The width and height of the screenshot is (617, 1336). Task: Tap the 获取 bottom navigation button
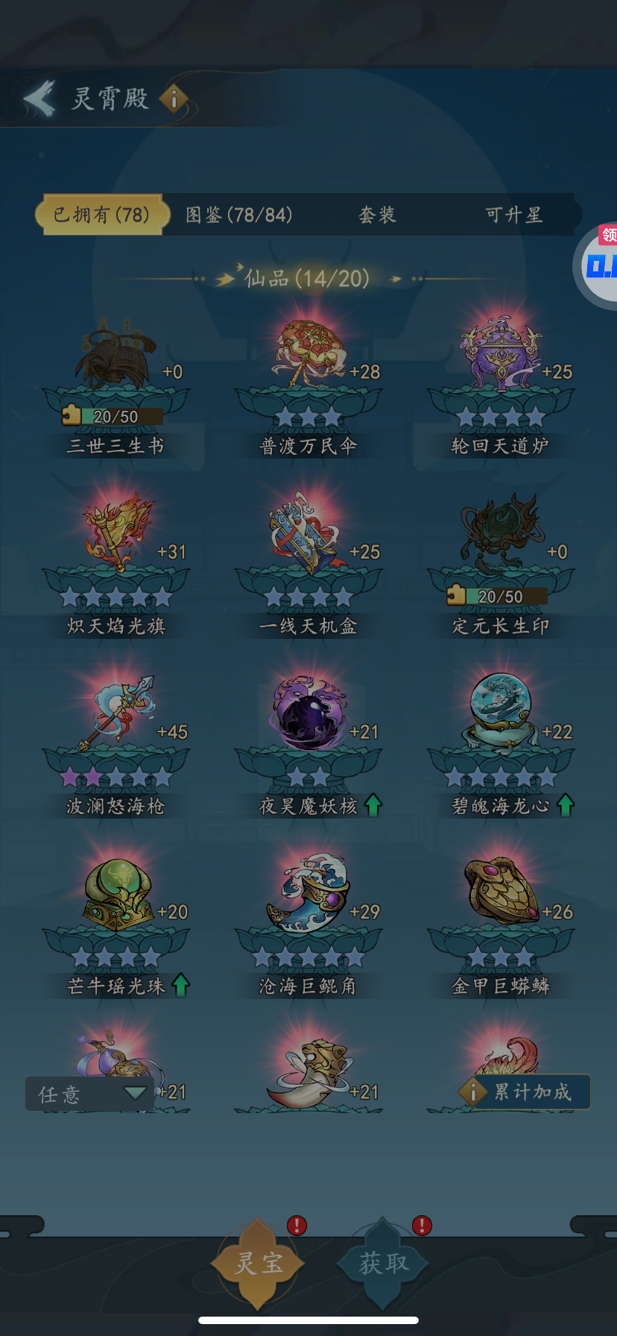383,1263
